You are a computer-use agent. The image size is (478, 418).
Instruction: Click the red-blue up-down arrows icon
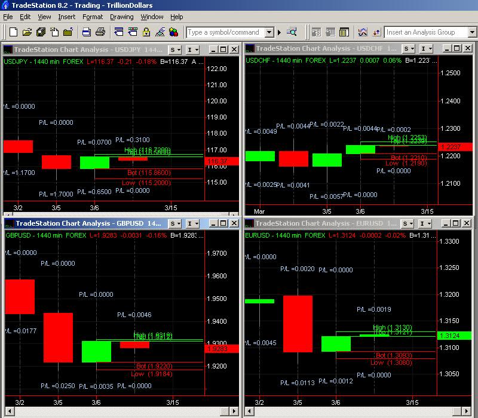[377, 32]
